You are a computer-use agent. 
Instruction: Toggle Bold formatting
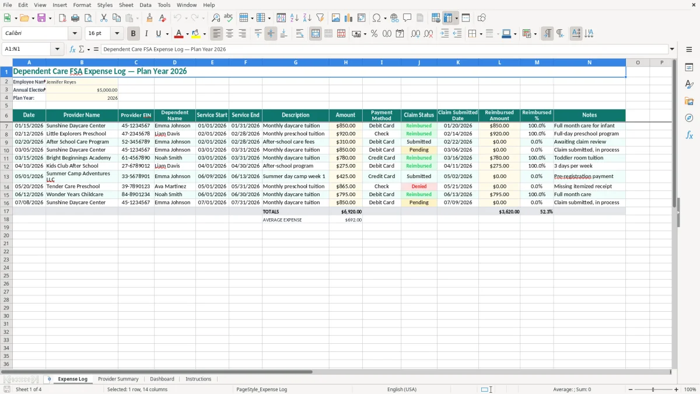click(133, 34)
